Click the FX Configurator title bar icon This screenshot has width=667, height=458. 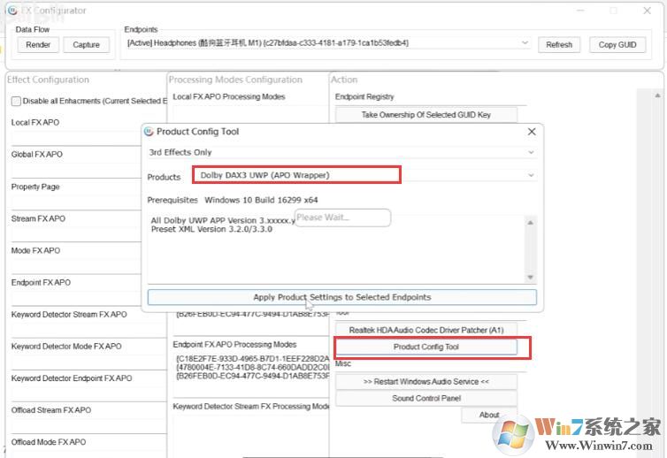click(12, 11)
